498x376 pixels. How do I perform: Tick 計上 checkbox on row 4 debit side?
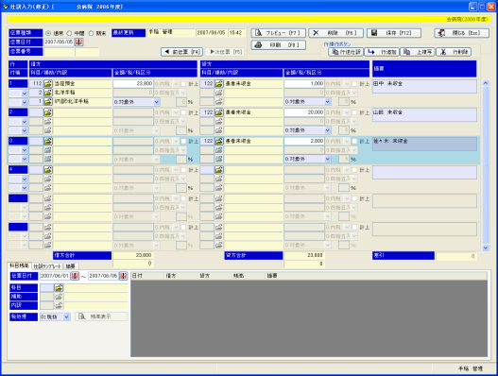click(183, 170)
